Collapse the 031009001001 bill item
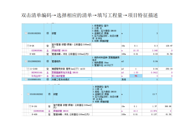 (26, 79)
